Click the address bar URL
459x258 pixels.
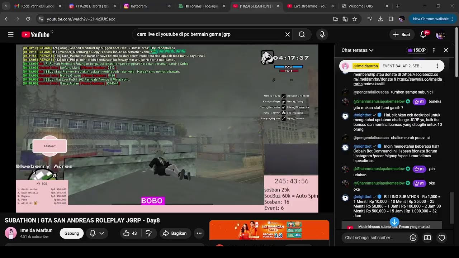click(x=81, y=19)
